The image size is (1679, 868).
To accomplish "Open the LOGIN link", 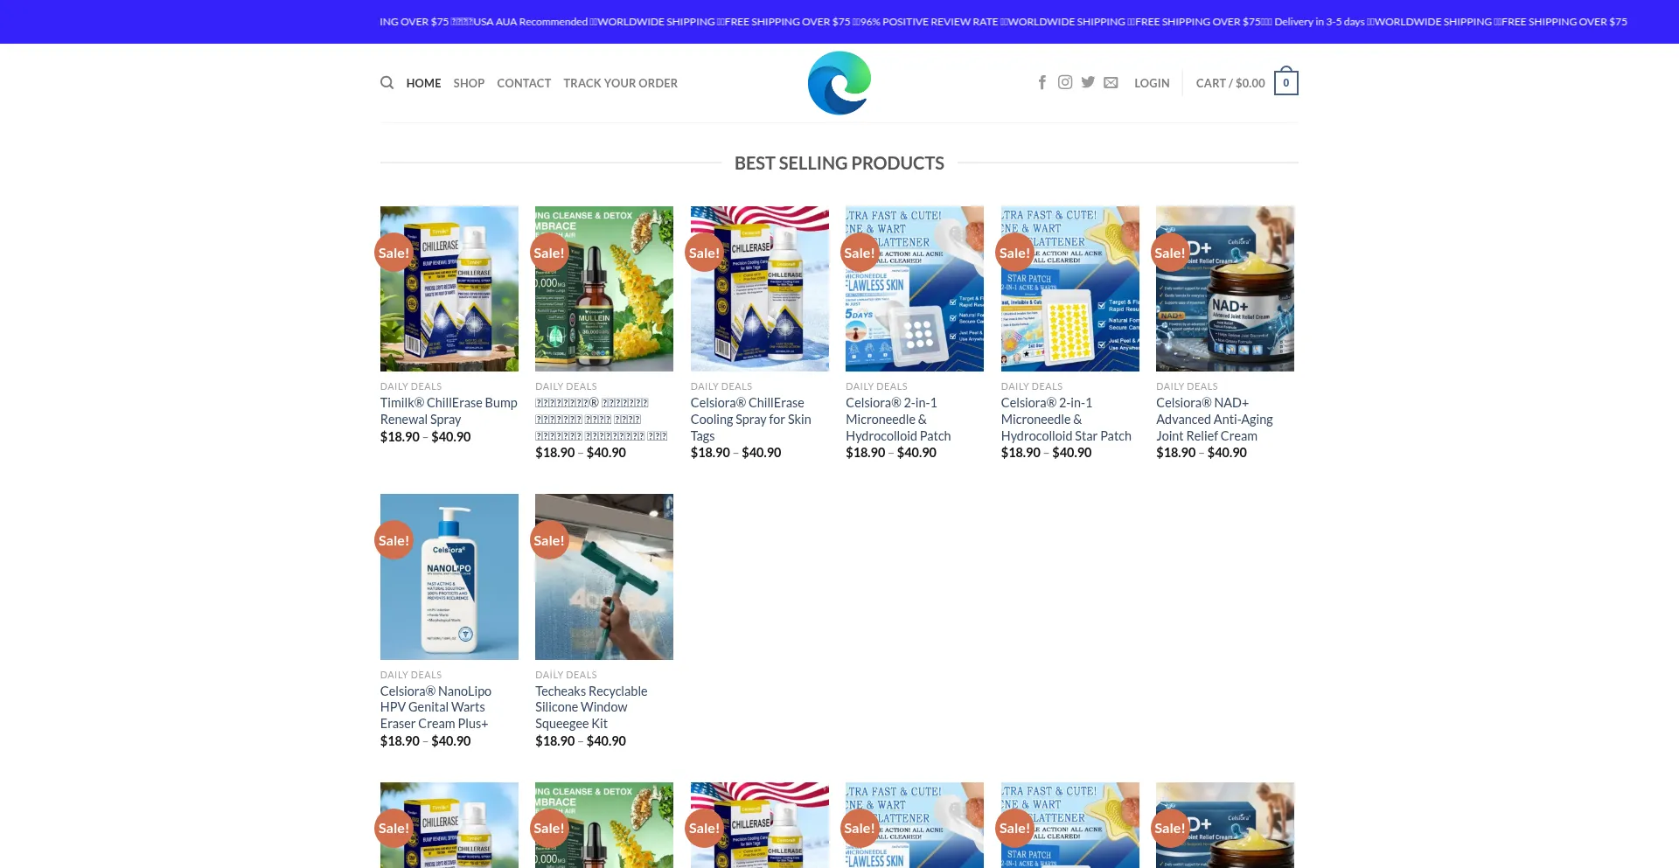I will click(x=1152, y=83).
